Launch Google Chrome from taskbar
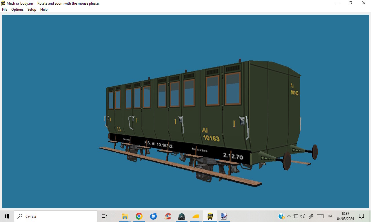Viewport: 371px width, 222px height. 139,216
